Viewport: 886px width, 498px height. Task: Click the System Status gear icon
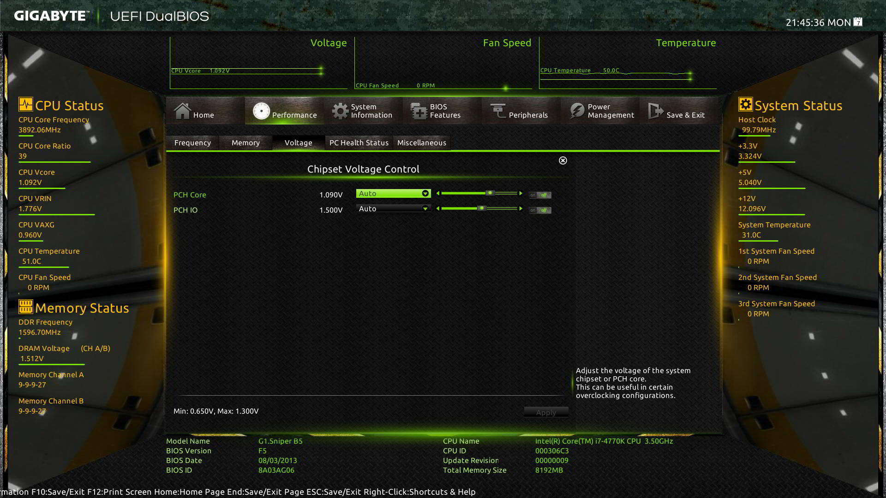click(x=745, y=104)
